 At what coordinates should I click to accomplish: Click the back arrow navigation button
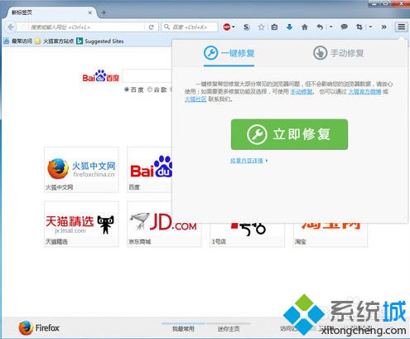coord(11,27)
